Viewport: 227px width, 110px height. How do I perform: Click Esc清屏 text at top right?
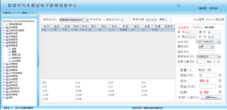(199, 19)
